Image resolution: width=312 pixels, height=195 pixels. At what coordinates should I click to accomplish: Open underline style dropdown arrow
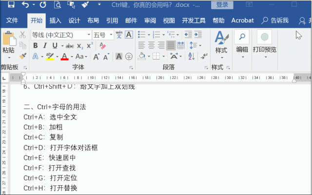coord(62,46)
